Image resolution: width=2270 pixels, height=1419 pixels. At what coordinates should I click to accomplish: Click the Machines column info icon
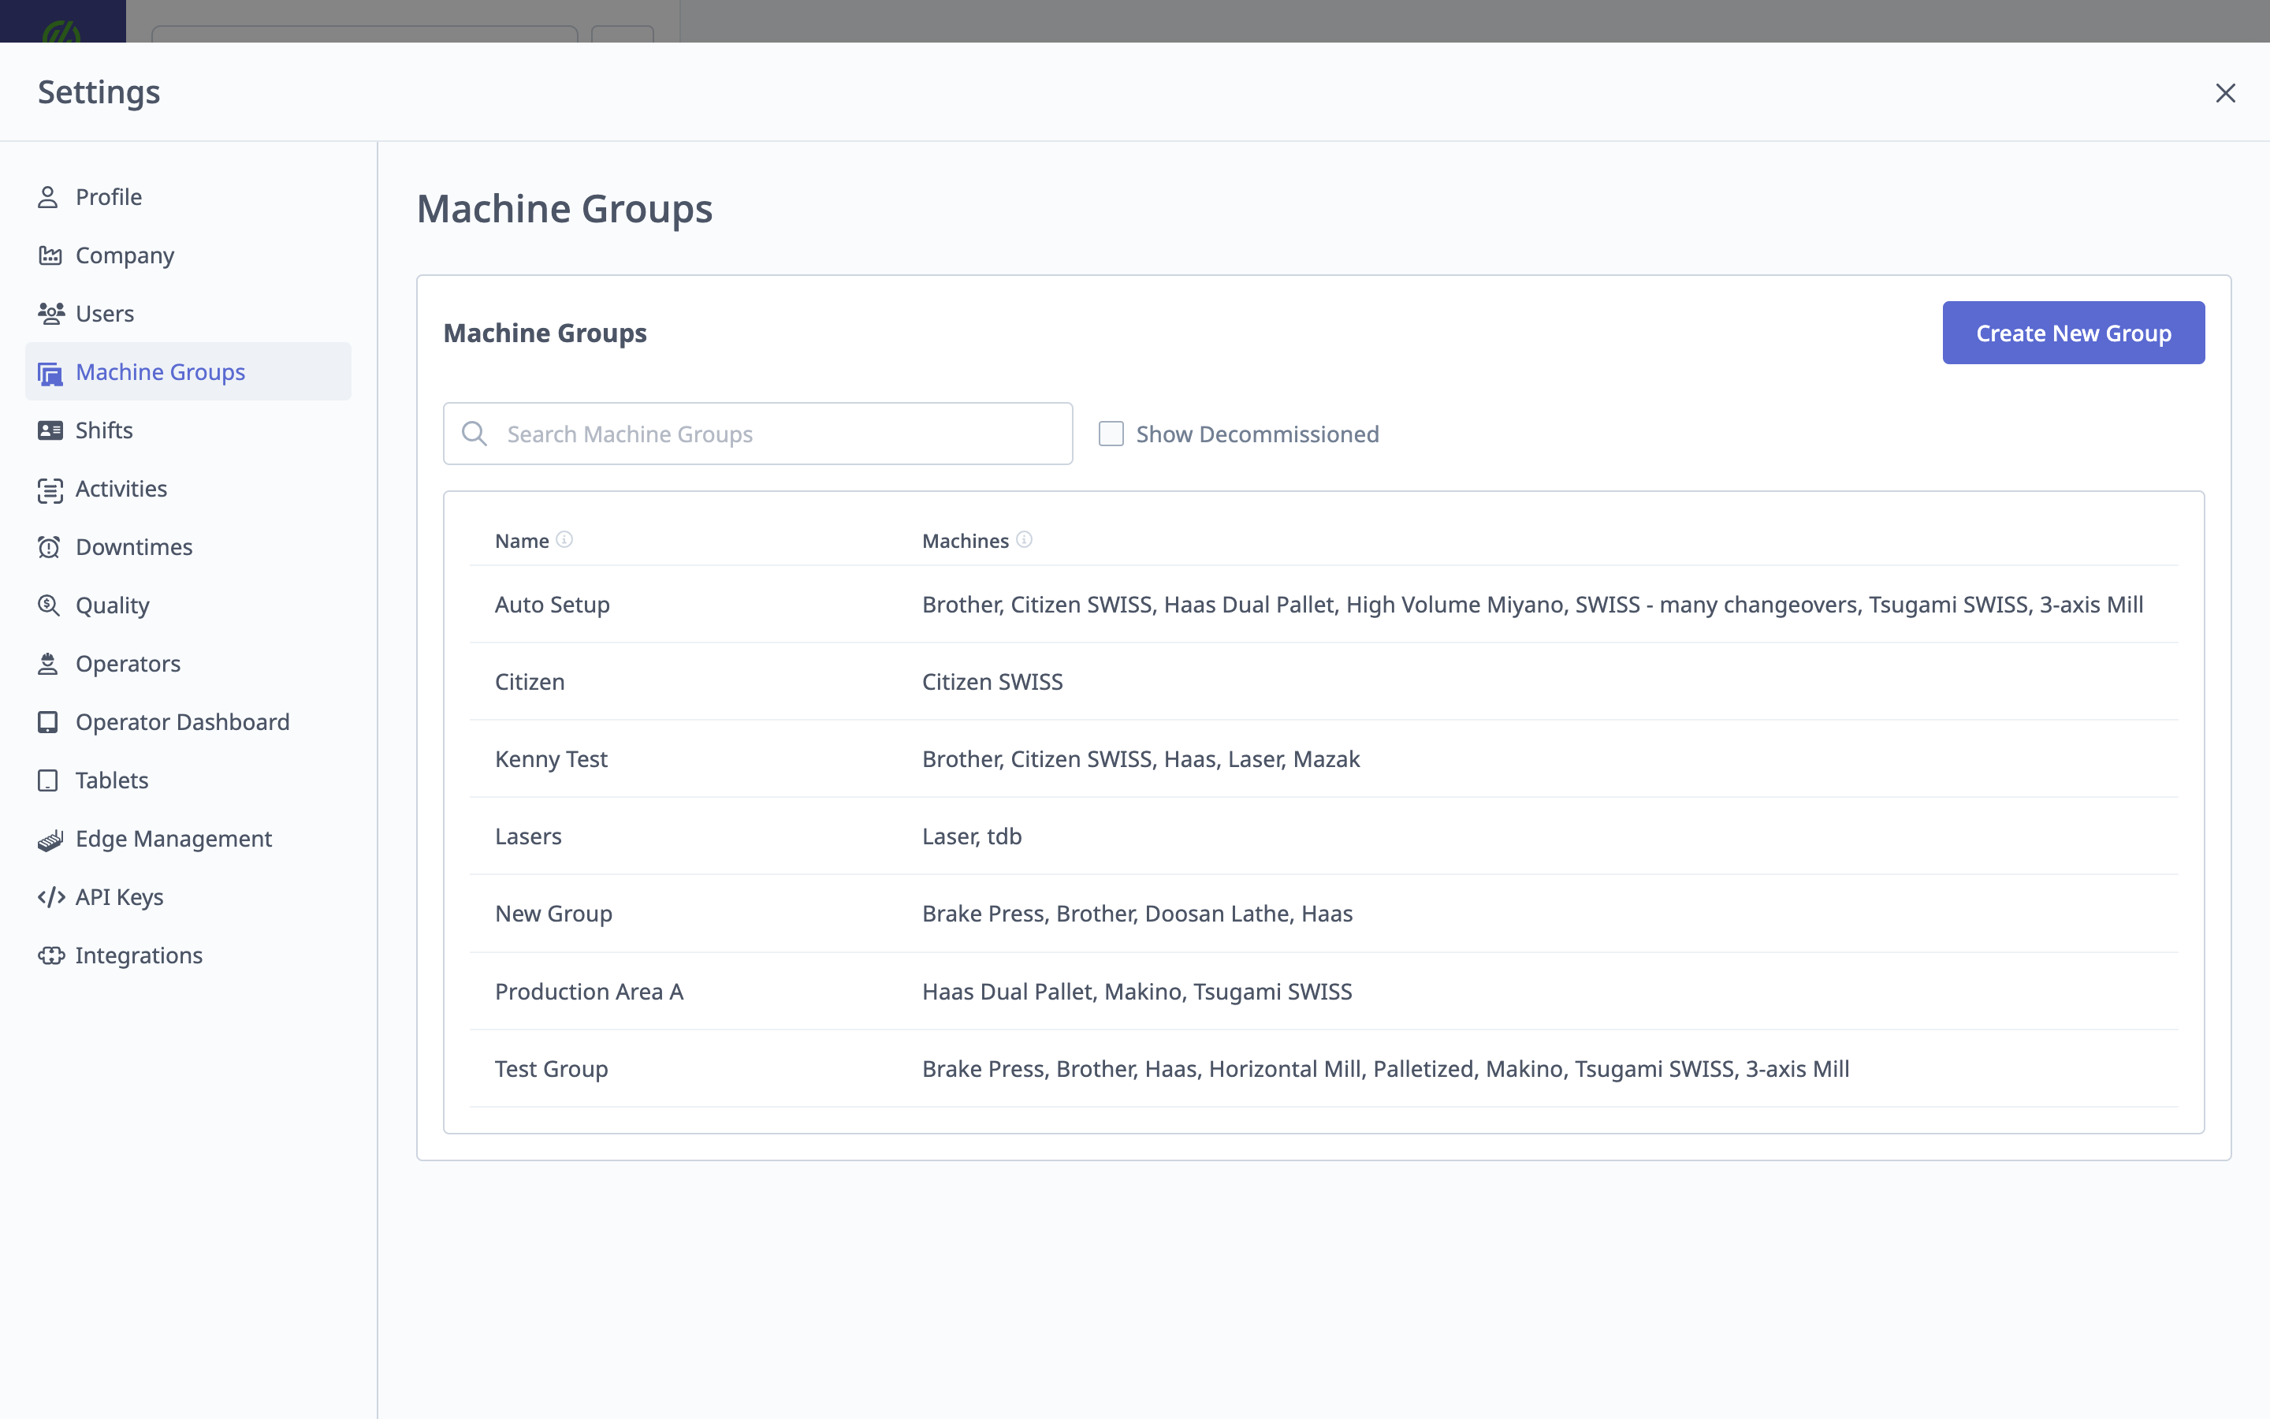[1025, 540]
